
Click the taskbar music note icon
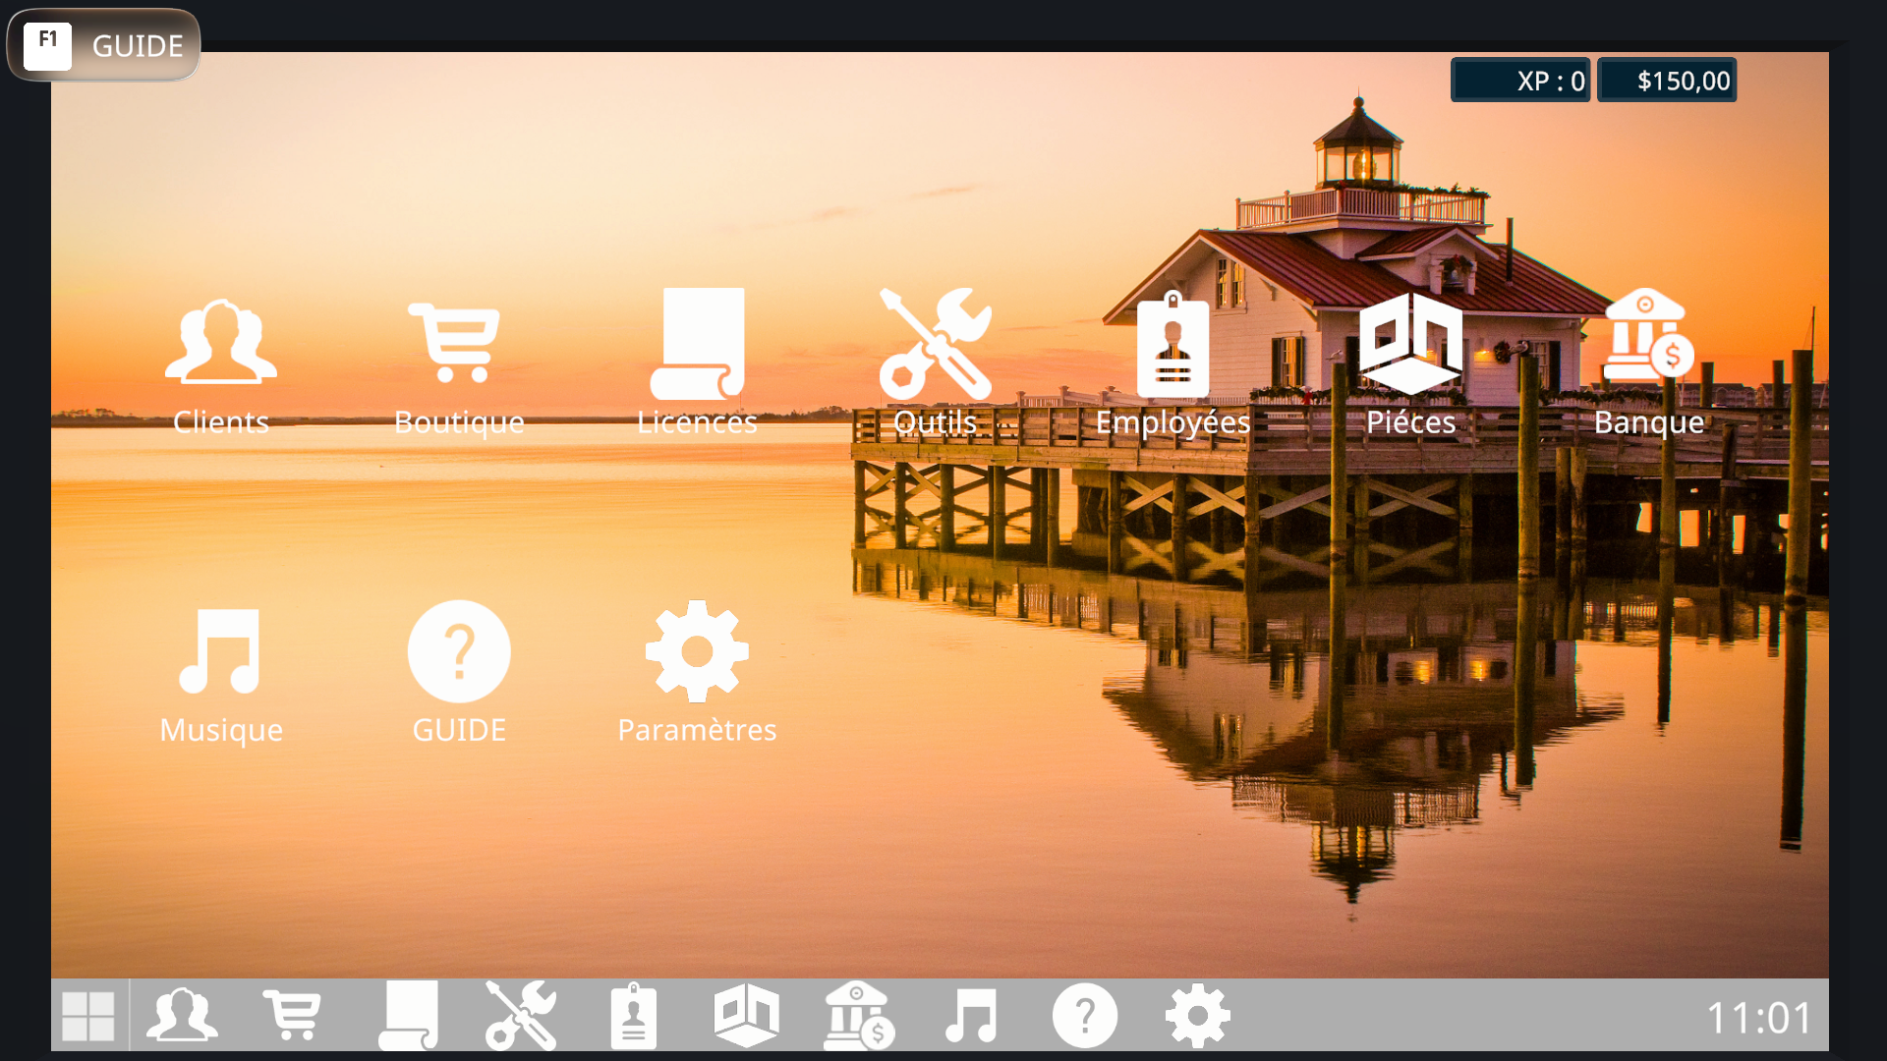pyautogui.click(x=971, y=1016)
